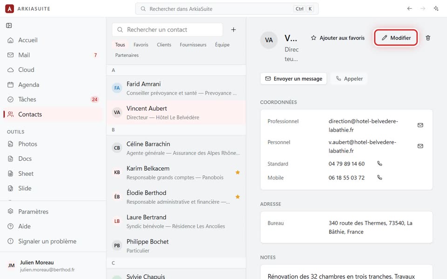The width and height of the screenshot is (447, 279).
Task: Open Docs in the sidebar
Action: [x=53, y=159]
